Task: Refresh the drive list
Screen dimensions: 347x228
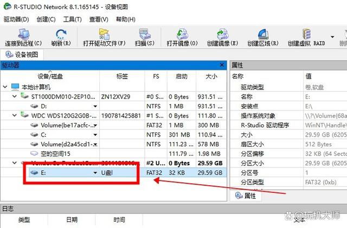Action: (x=61, y=37)
